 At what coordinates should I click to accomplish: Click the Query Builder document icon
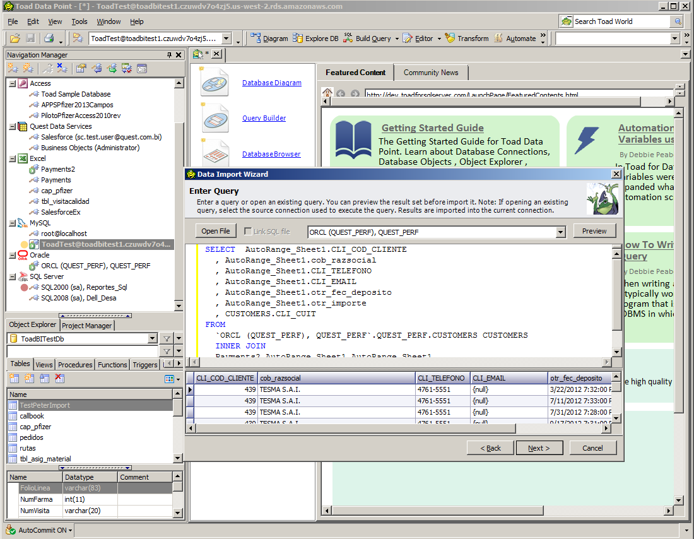[x=215, y=118]
